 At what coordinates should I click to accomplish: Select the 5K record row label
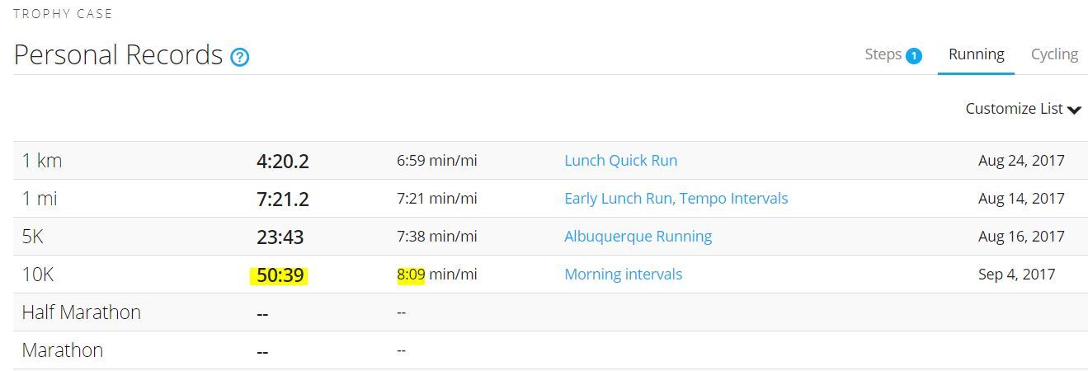pos(32,237)
